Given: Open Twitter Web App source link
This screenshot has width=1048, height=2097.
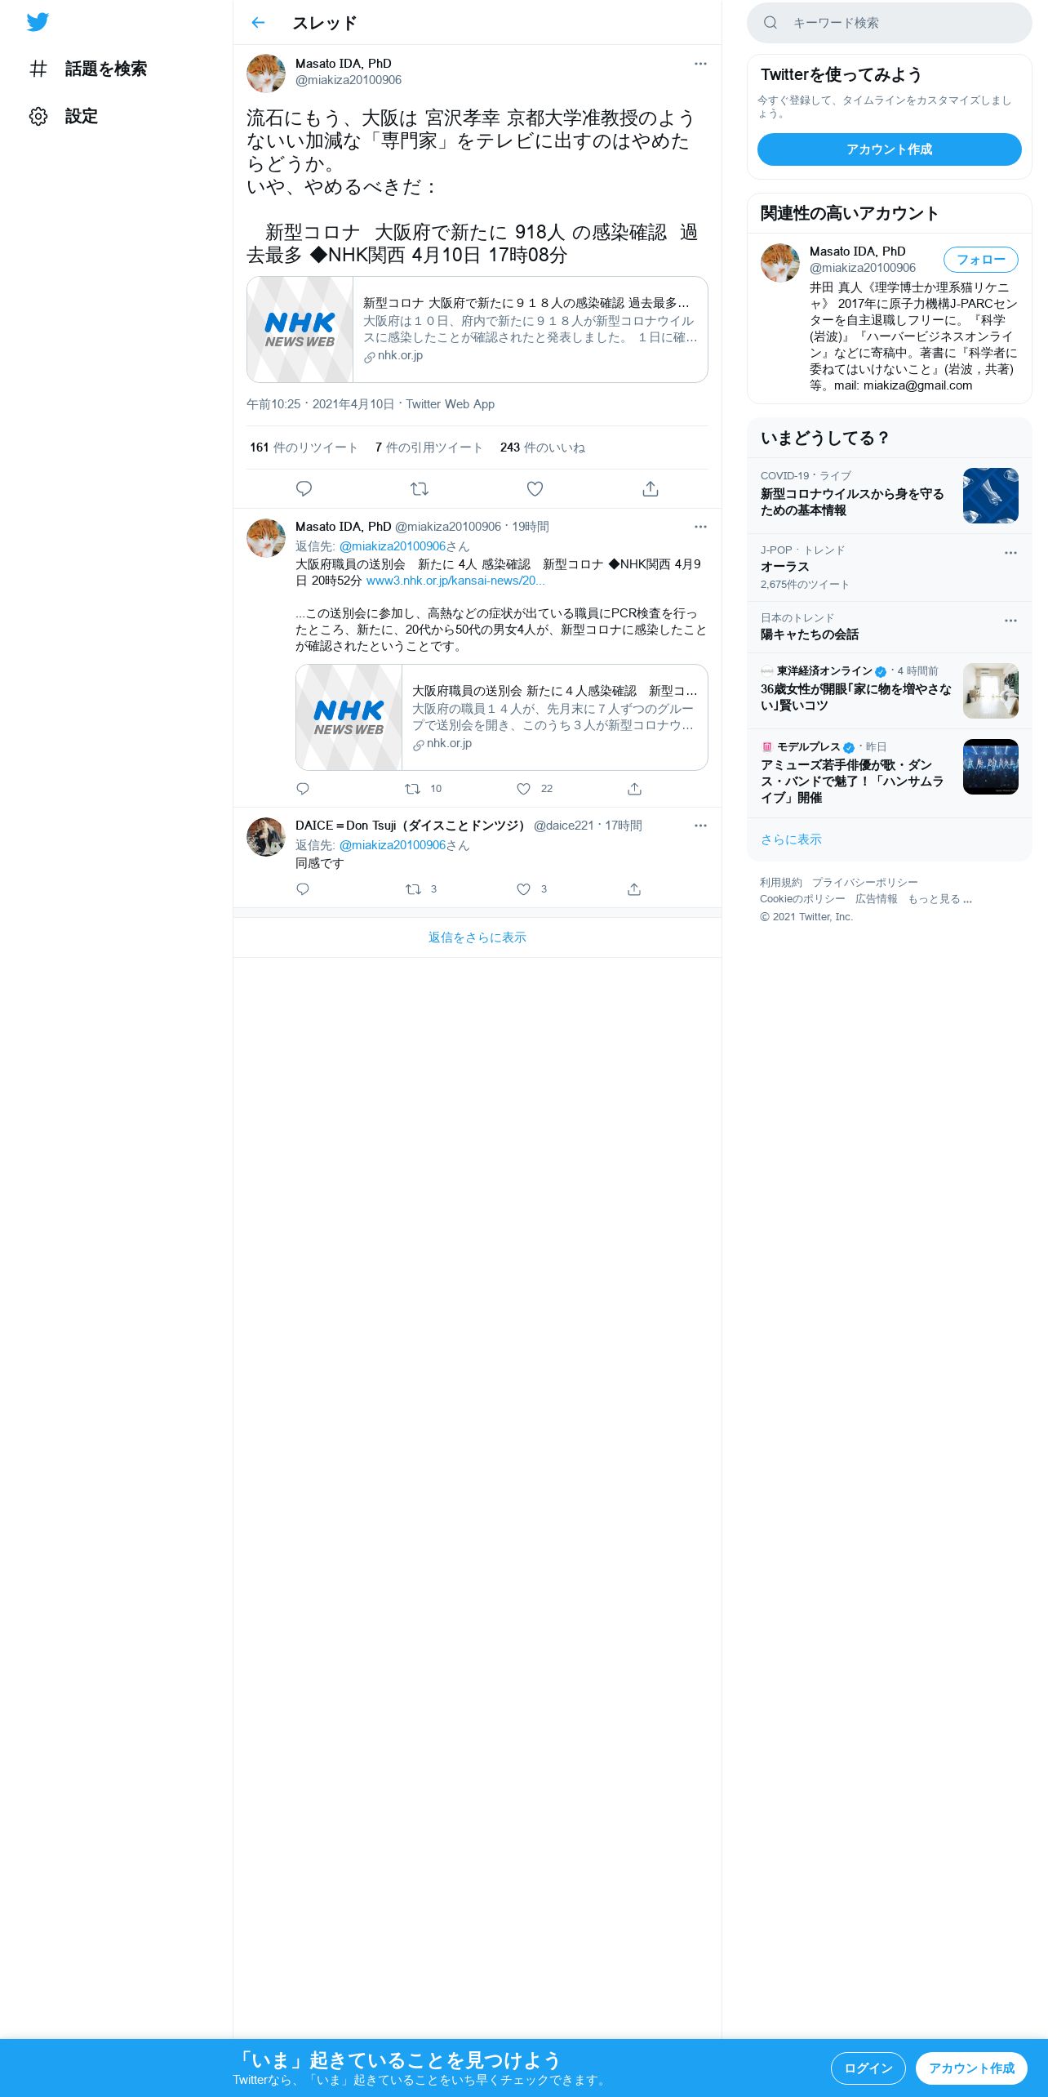Looking at the screenshot, I should [450, 404].
